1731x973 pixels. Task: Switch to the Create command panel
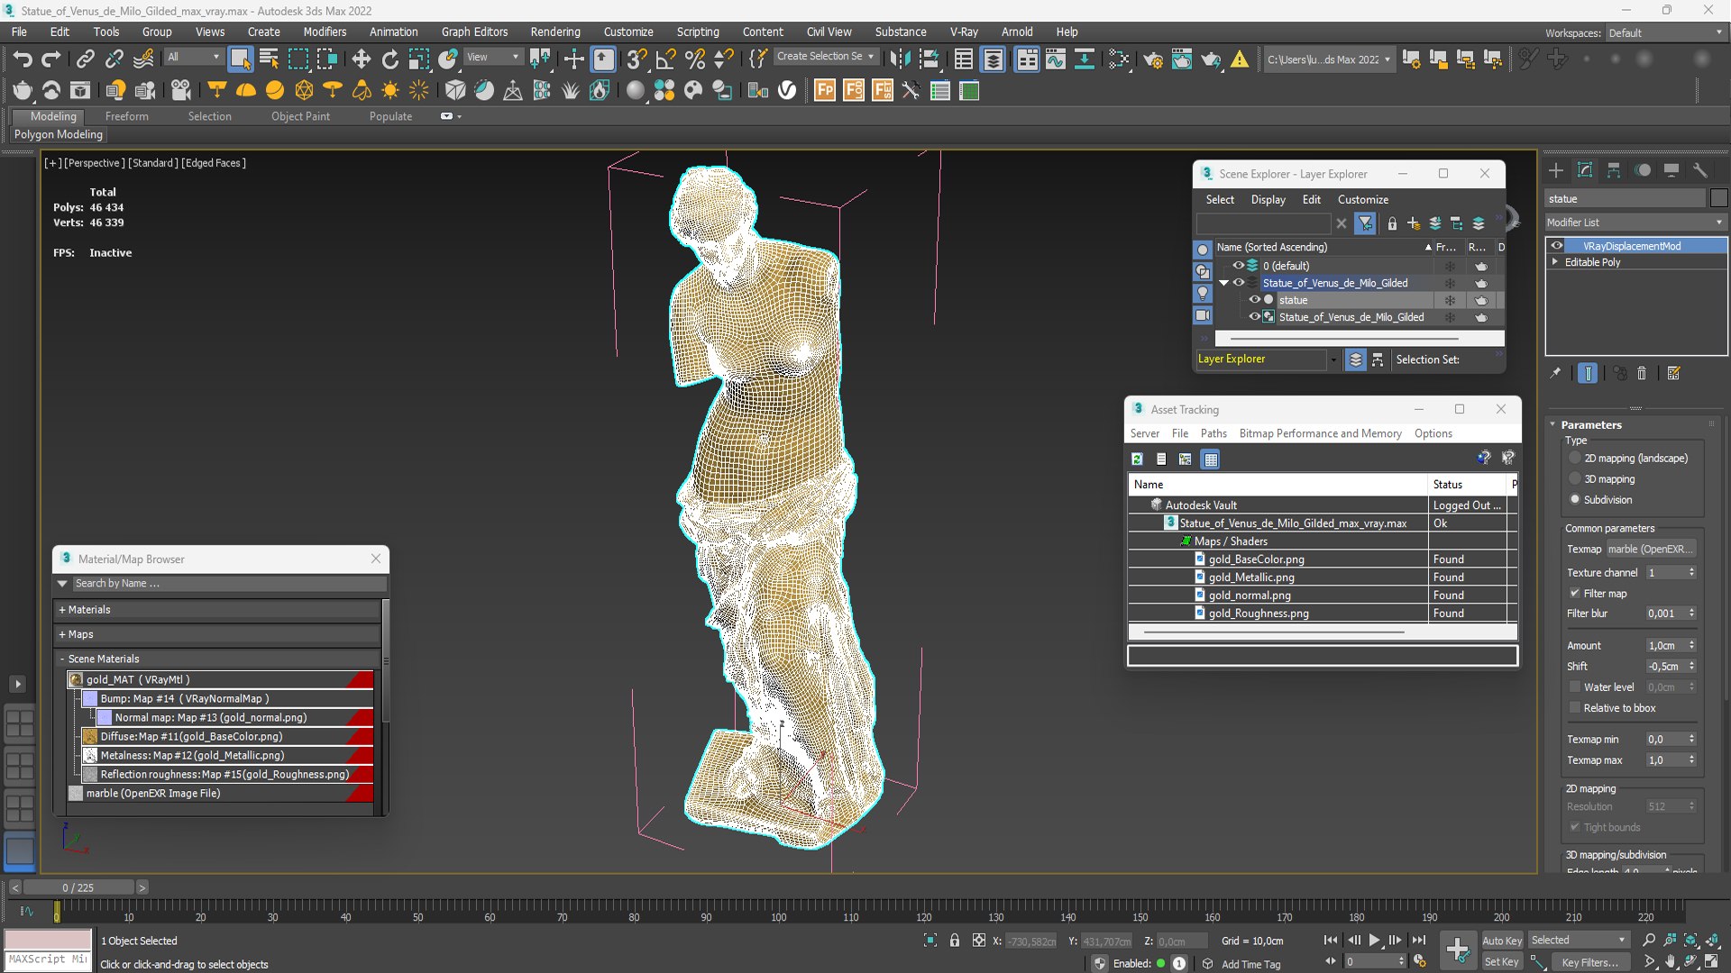1556,170
